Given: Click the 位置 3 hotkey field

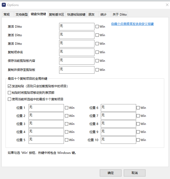Looking at the screenshot, I should 46,124.
